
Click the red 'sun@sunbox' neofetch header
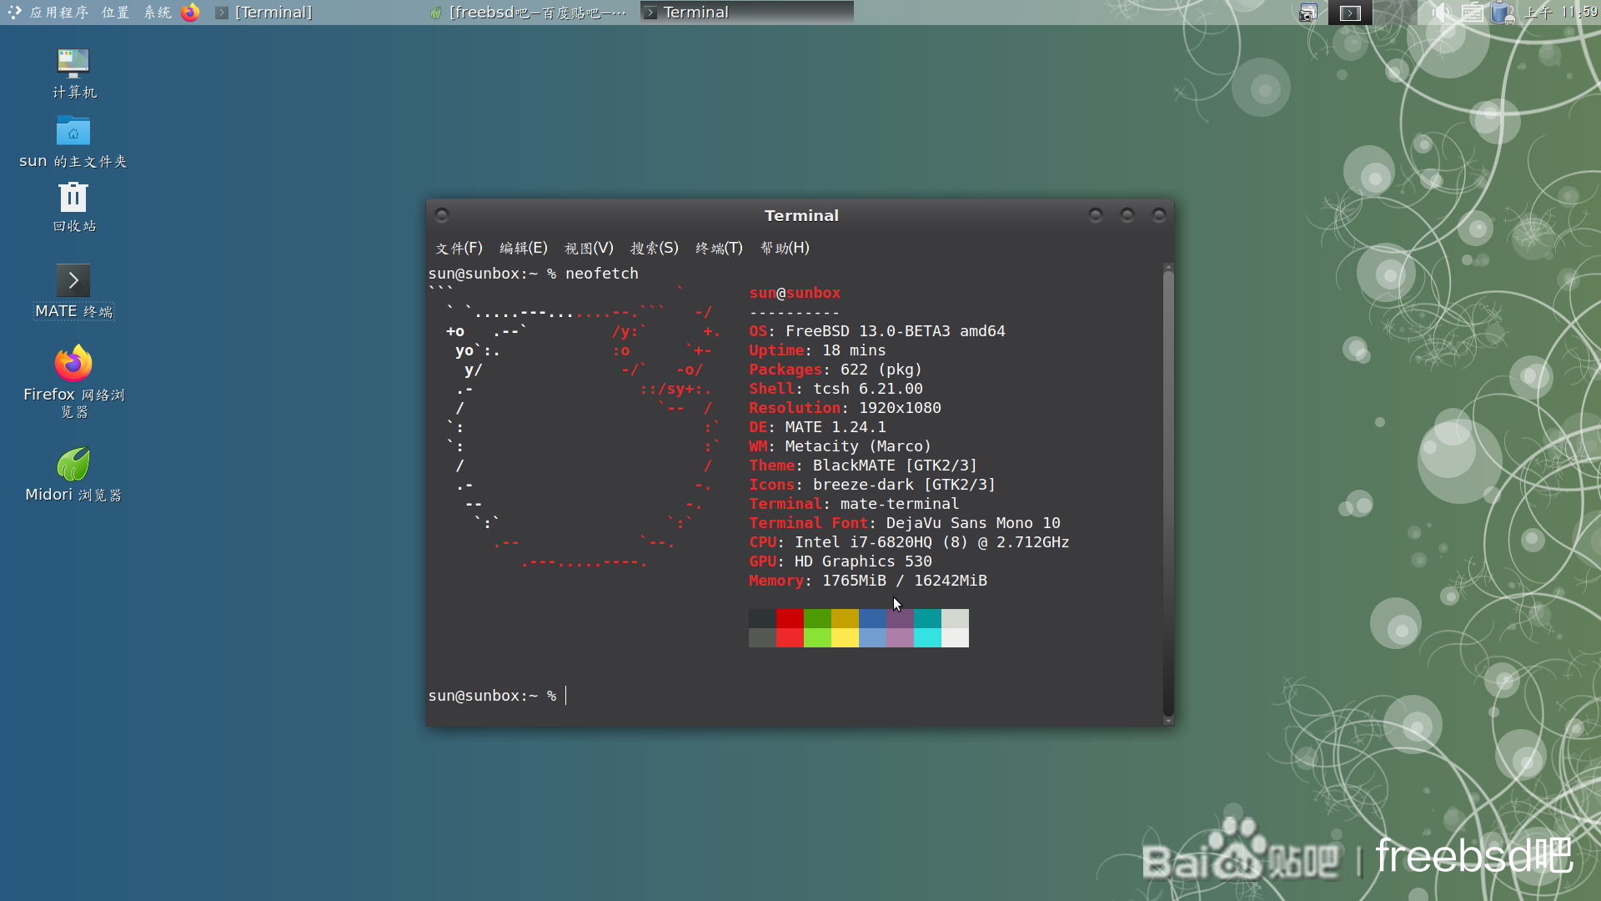coord(795,293)
